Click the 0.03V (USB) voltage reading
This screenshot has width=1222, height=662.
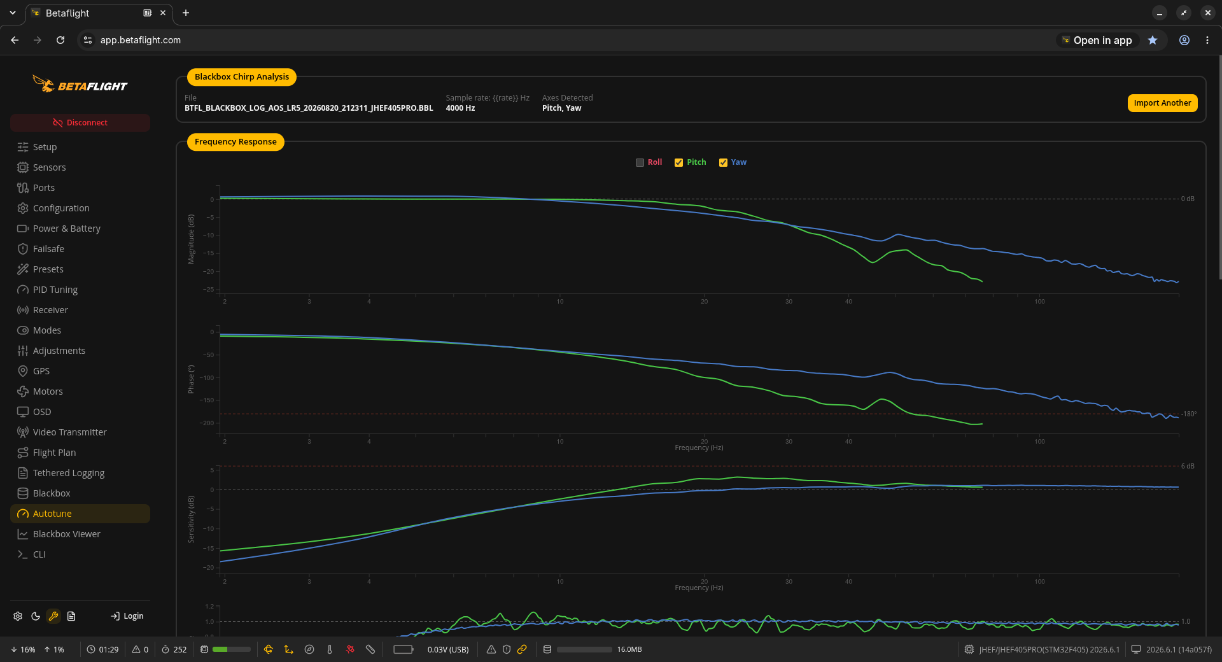[x=448, y=649]
